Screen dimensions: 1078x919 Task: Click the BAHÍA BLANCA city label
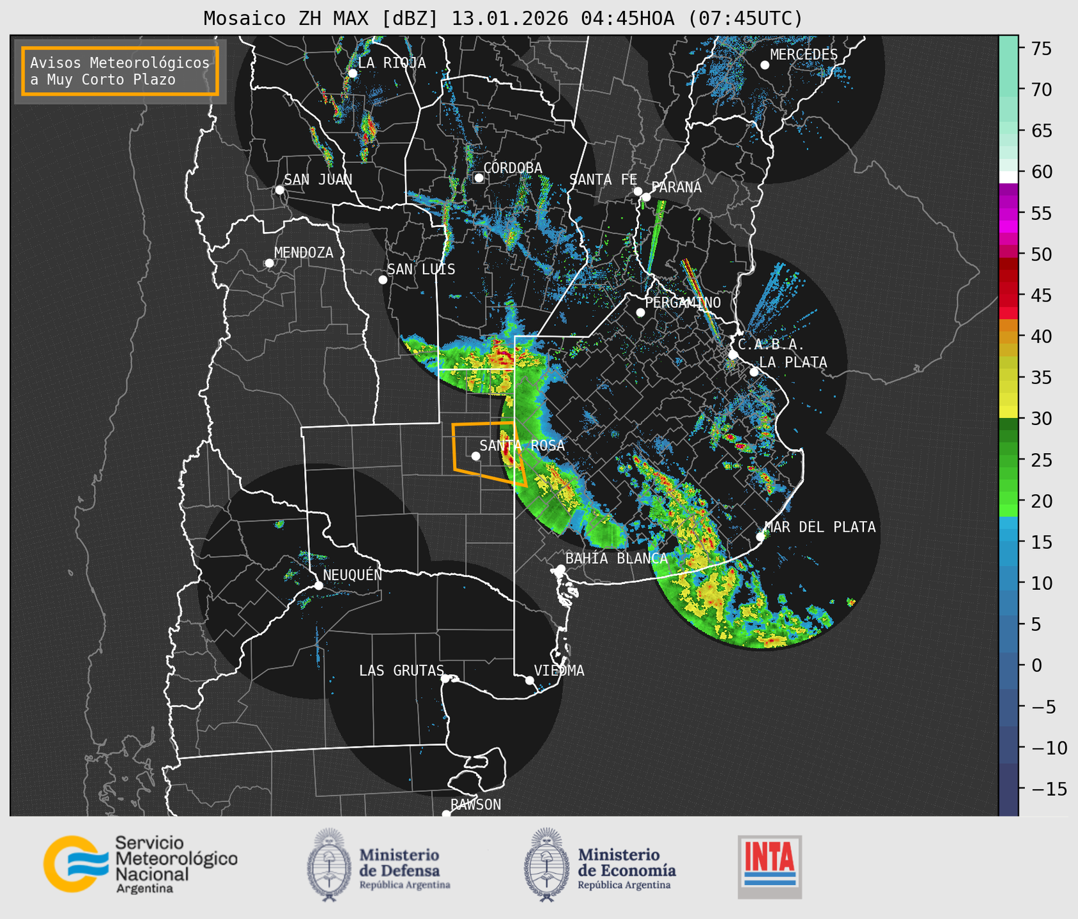point(617,559)
